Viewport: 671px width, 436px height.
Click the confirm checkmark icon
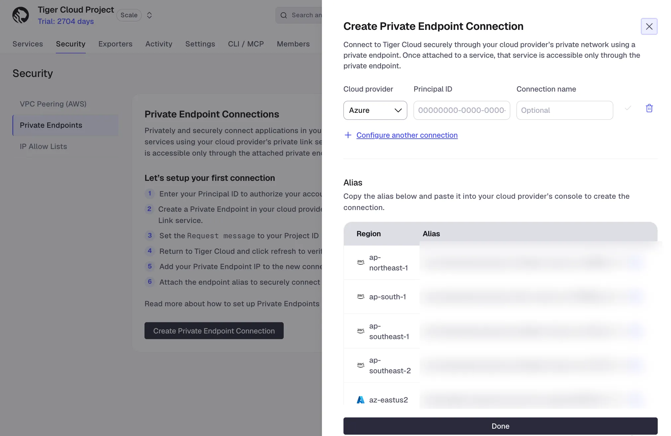[x=628, y=108]
